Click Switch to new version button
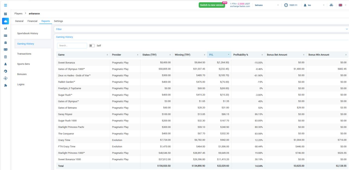Image resolution: width=349 pixels, height=170 pixels. pyautogui.click(x=212, y=5)
